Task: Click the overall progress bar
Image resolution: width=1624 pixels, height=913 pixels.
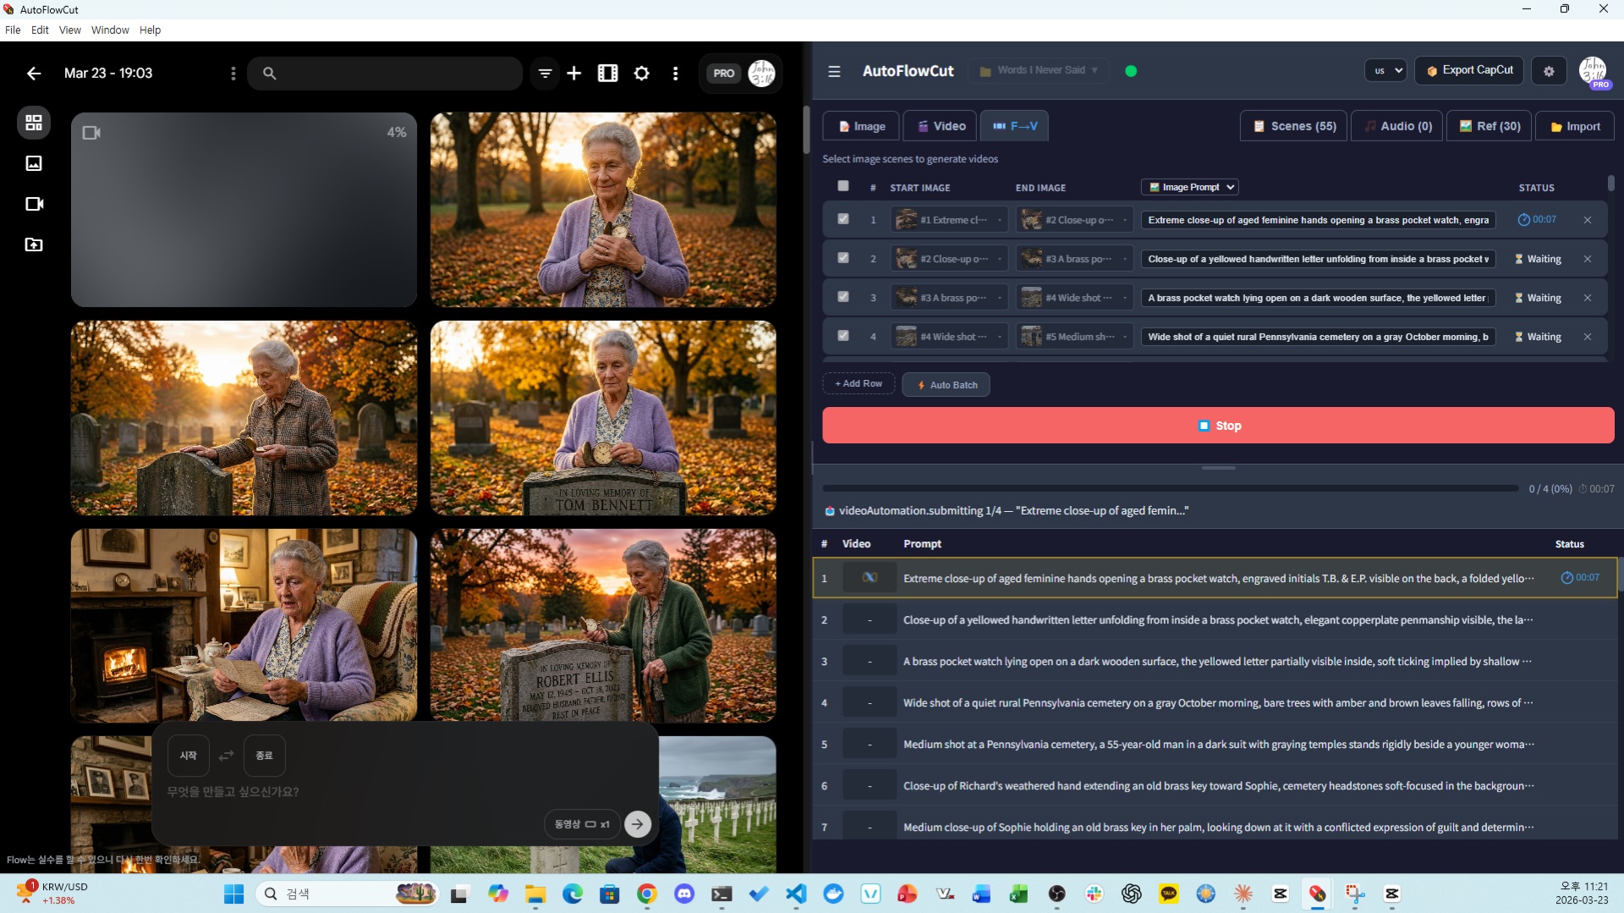Action: 1169,488
